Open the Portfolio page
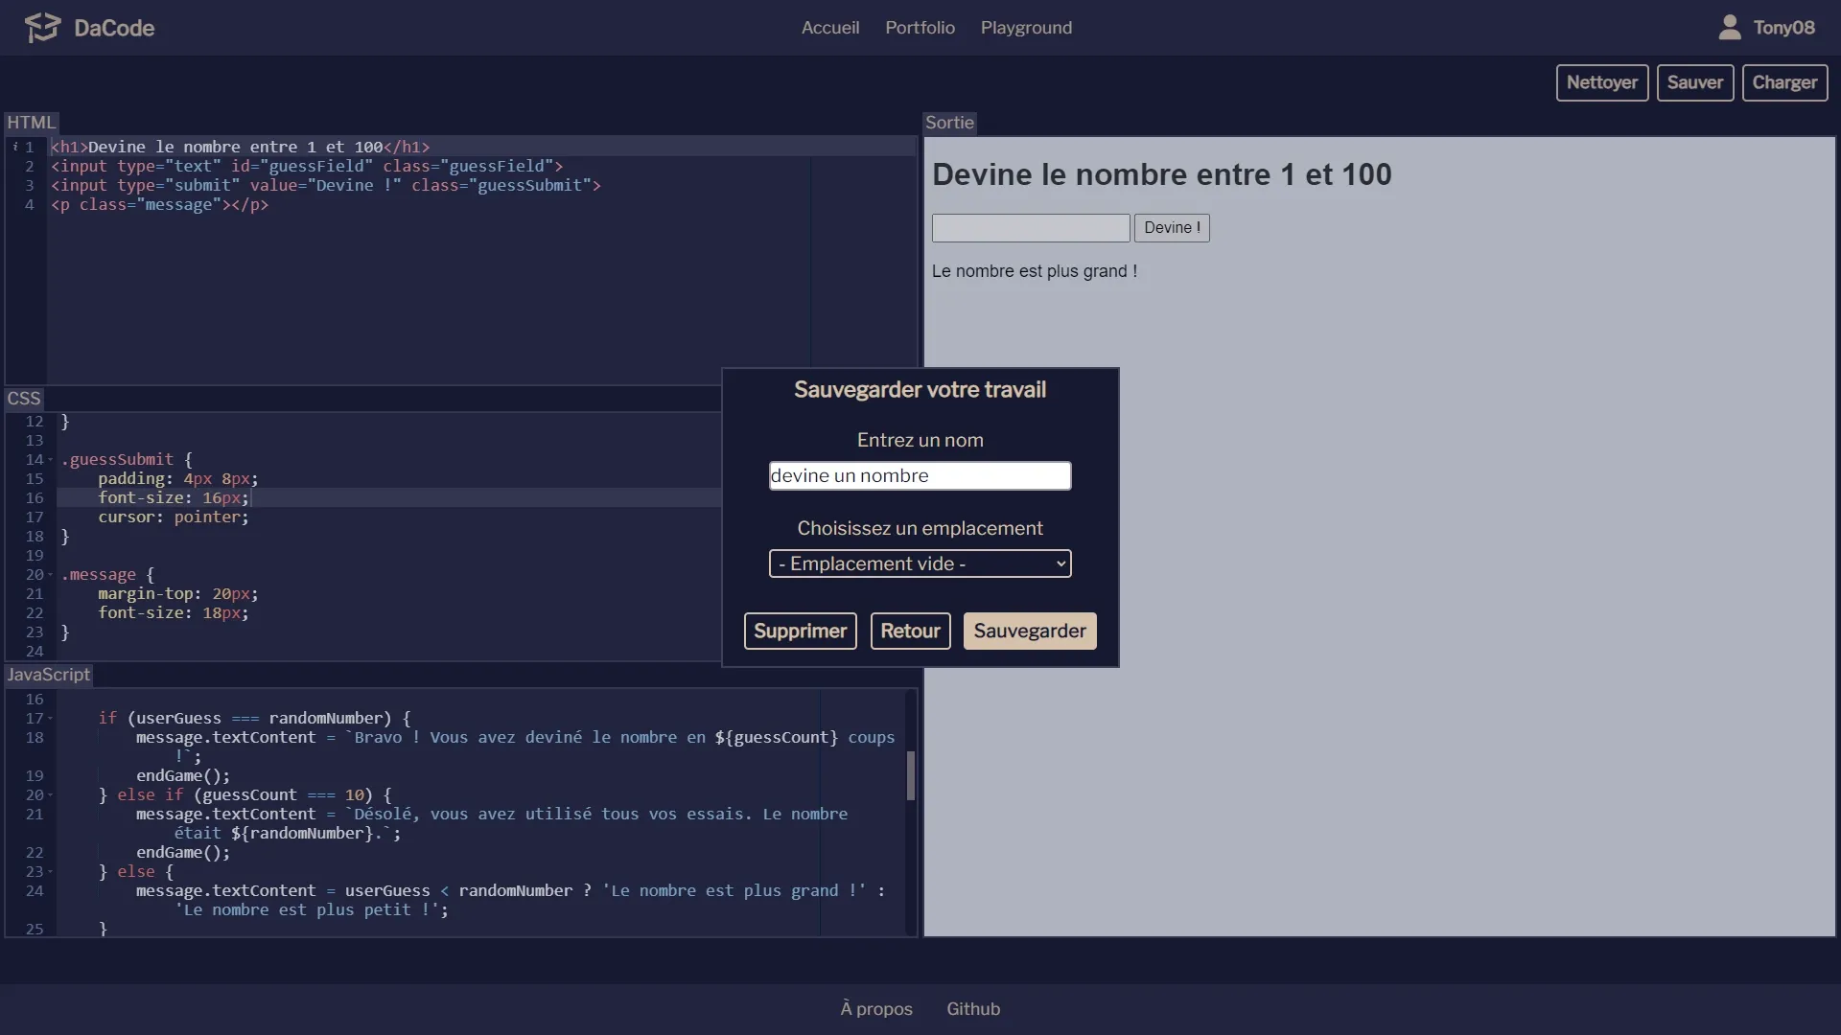 pyautogui.click(x=920, y=27)
